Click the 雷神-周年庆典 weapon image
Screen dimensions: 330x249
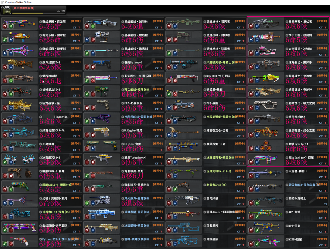pyautogui.click(x=101, y=241)
